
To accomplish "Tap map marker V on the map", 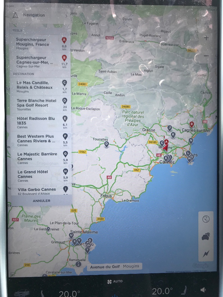I will [79, 241].
